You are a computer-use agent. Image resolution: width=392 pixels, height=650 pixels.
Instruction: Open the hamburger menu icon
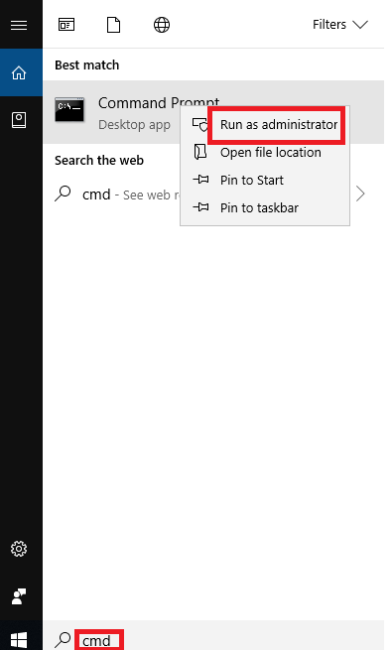(19, 25)
